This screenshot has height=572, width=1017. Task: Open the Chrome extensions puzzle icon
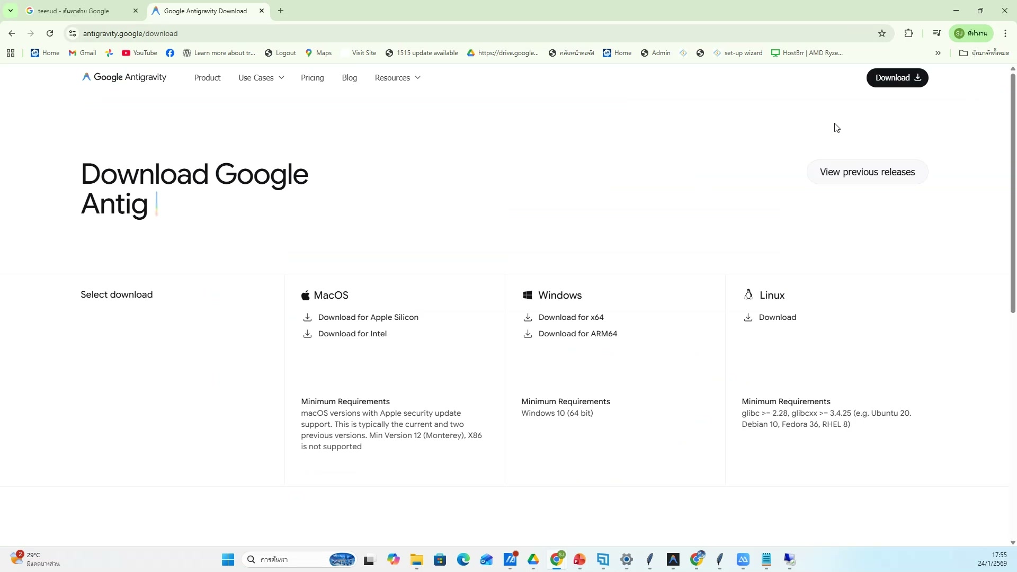pos(909,33)
